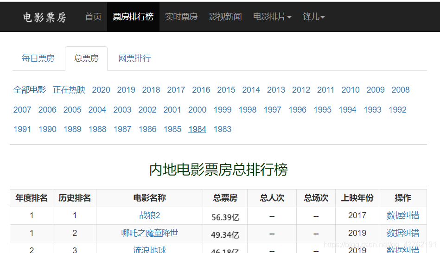
Task: Select year 1994 filter
Action: pyautogui.click(x=347, y=110)
